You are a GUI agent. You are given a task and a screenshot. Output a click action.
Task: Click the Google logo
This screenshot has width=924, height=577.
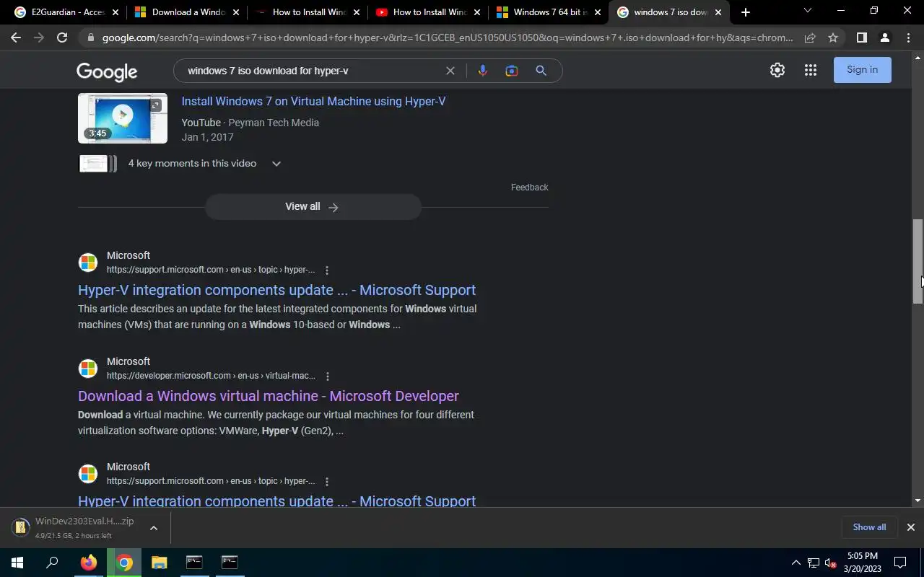107,71
